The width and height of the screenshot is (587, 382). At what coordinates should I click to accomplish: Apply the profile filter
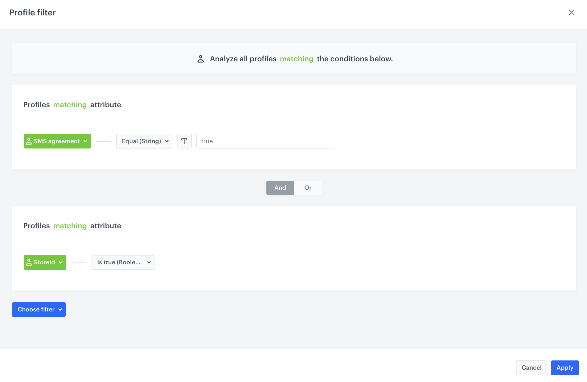564,368
